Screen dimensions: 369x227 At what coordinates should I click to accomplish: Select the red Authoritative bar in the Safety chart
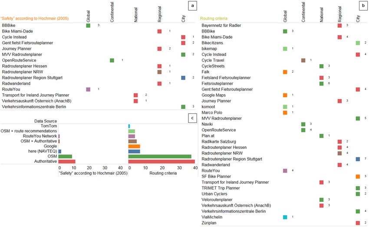[67, 161]
